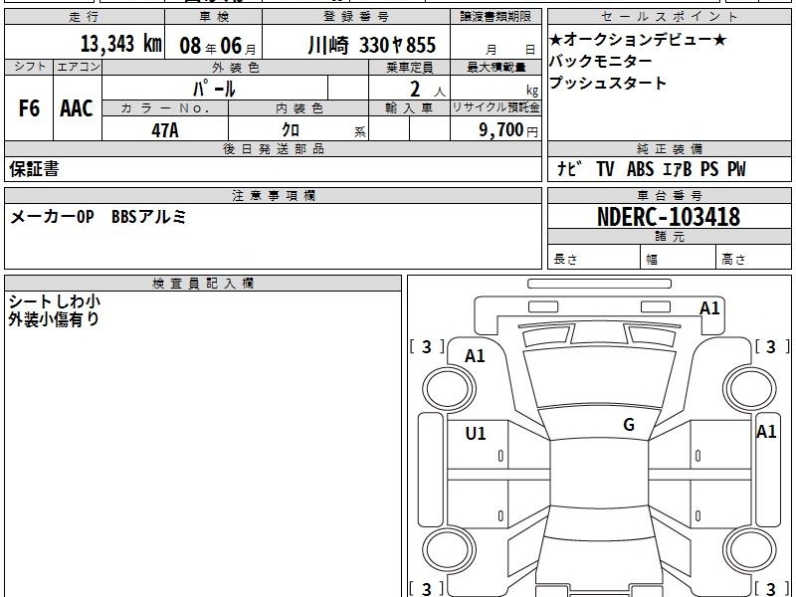Click the 幅 dimension label
This screenshot has height=597, width=796.
(652, 260)
